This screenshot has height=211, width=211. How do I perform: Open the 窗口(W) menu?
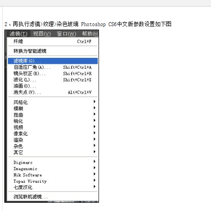66,34
